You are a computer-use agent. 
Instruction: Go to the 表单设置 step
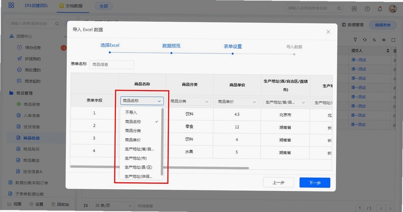click(233, 46)
